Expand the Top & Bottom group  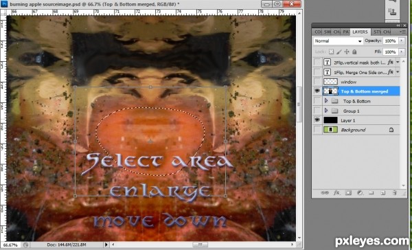click(x=326, y=101)
